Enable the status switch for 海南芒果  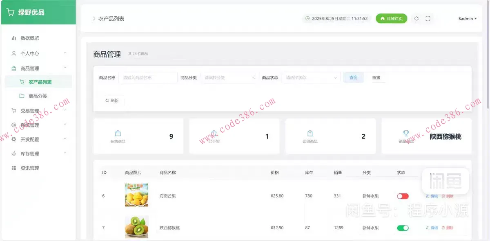tap(402, 196)
